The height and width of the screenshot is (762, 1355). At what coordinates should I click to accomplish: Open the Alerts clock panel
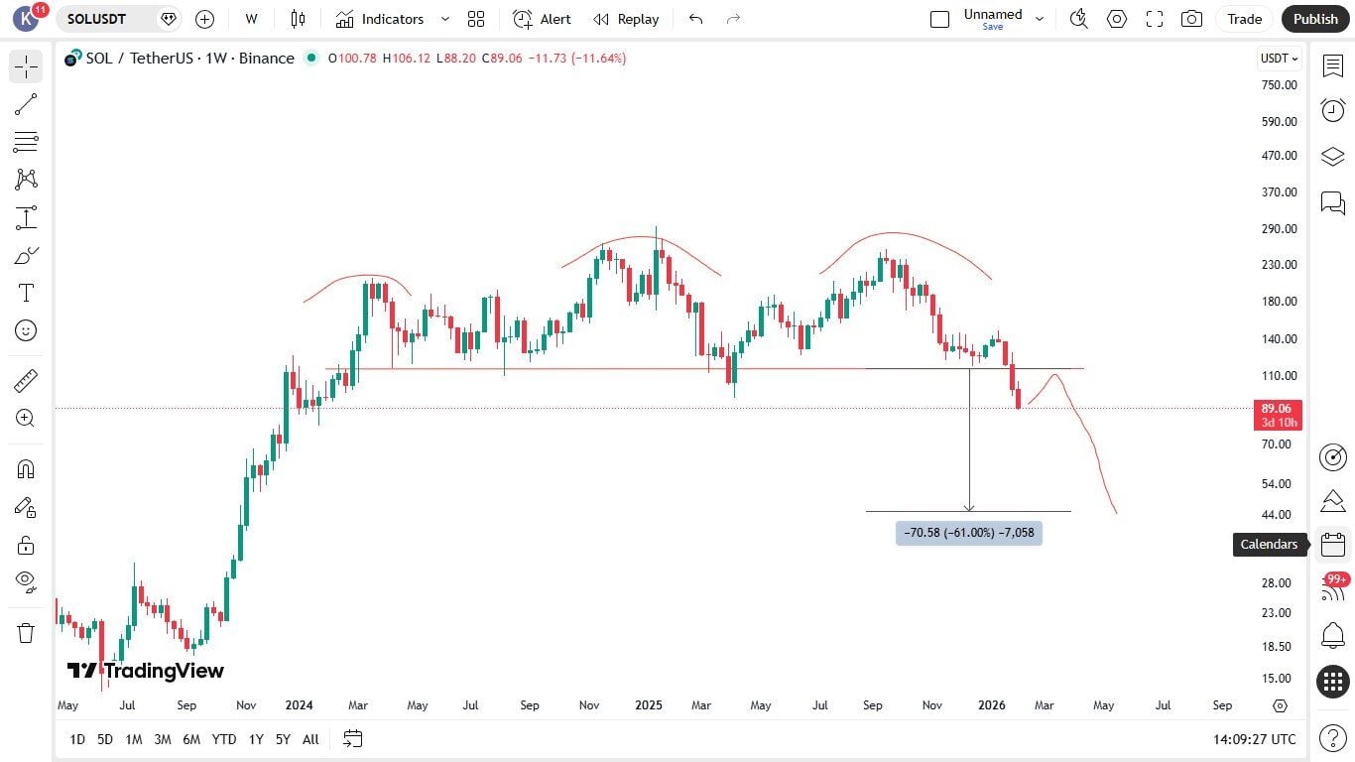[1332, 110]
